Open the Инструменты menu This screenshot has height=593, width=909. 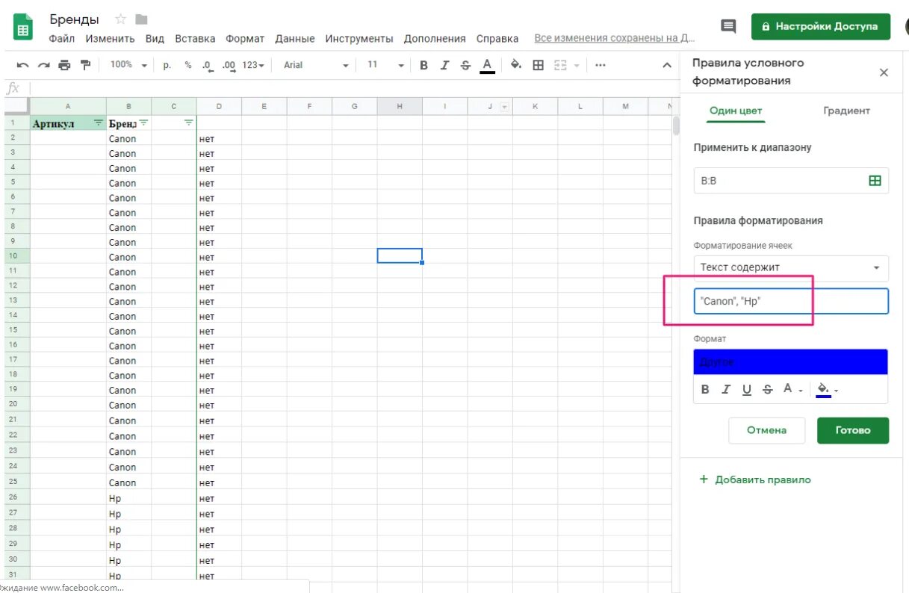click(x=359, y=39)
